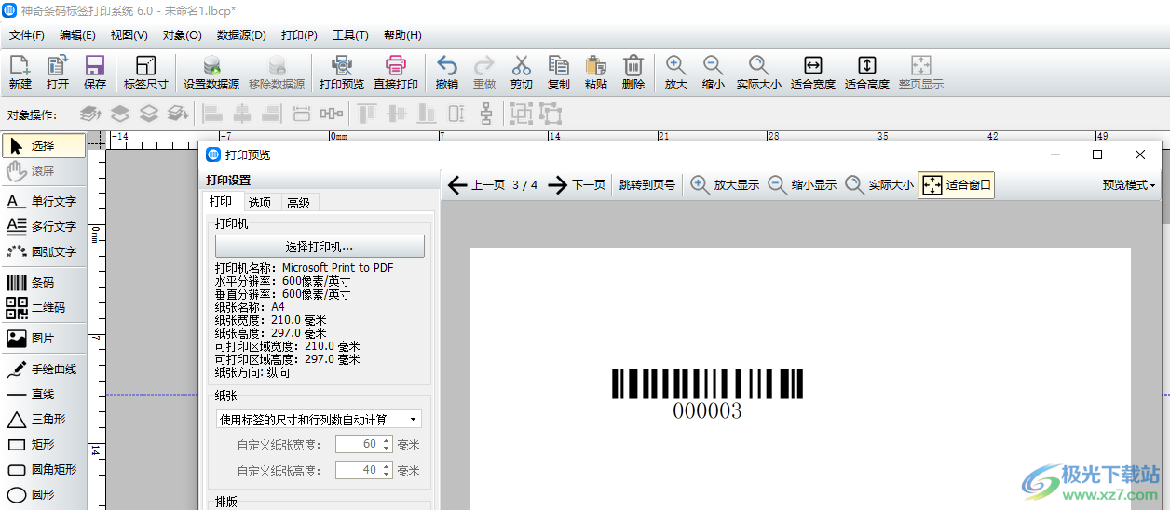Switch to the 选项 tab
This screenshot has width=1170, height=510.
[x=260, y=203]
